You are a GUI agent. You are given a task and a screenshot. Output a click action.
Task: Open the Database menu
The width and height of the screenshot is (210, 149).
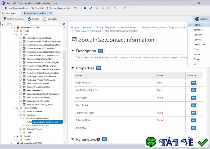click(29, 3)
